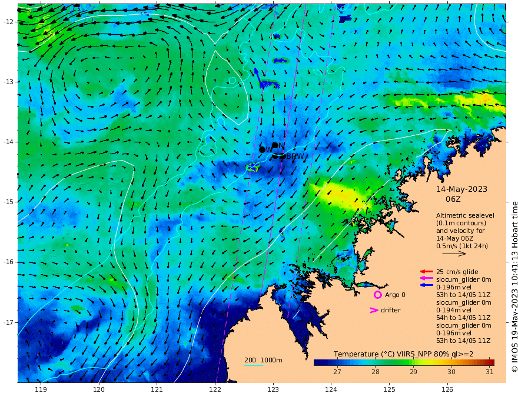Click the "0.5m/s (1kt 24h)" scale text
The image size is (518, 400).
coord(462,246)
